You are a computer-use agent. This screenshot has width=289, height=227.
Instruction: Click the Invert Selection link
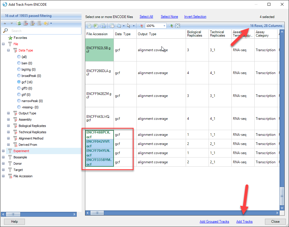tap(195, 17)
